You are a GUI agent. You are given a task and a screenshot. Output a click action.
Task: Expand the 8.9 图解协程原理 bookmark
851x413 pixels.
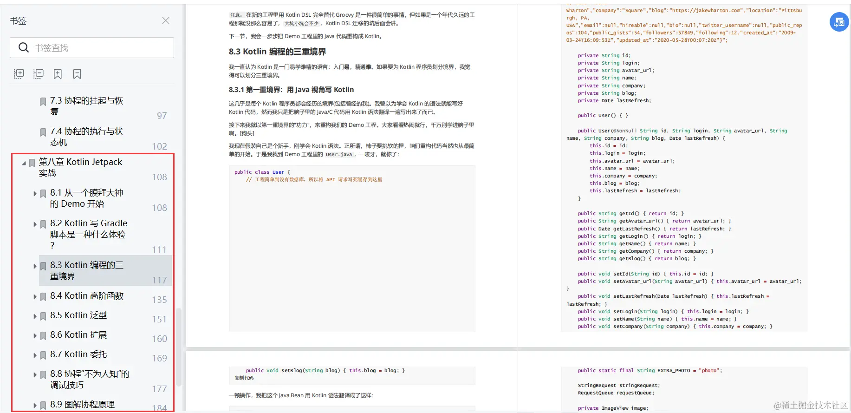(x=35, y=406)
